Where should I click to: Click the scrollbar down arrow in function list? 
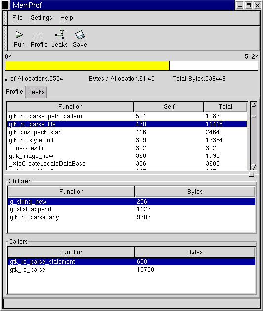tap(254, 167)
